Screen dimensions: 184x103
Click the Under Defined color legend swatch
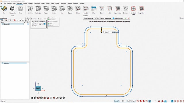[x=48, y=18]
